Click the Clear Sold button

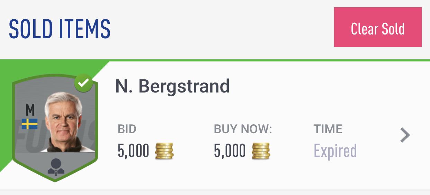coord(377,27)
